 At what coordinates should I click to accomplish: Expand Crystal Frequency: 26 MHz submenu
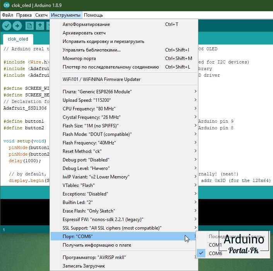pyautogui.click(x=124, y=117)
